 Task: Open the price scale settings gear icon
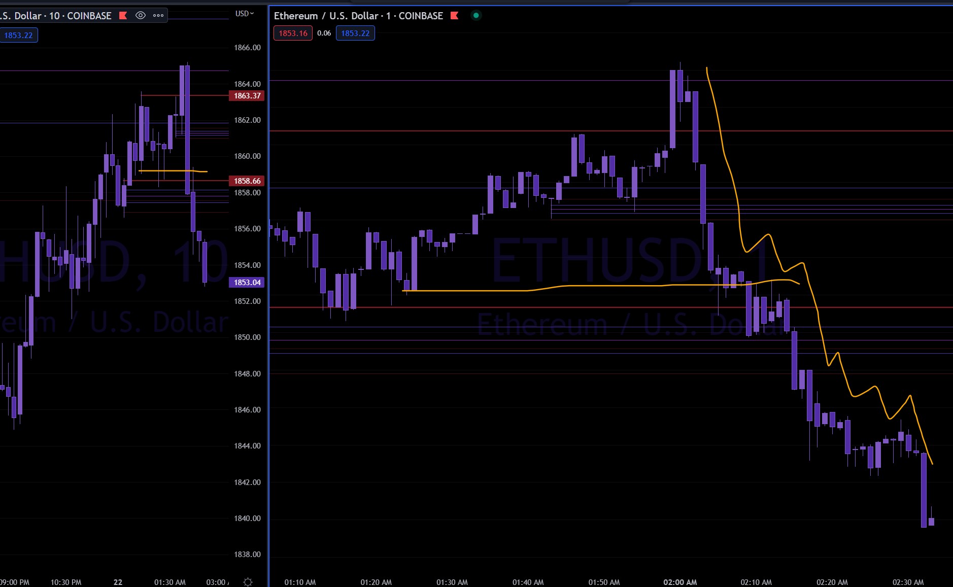click(248, 582)
